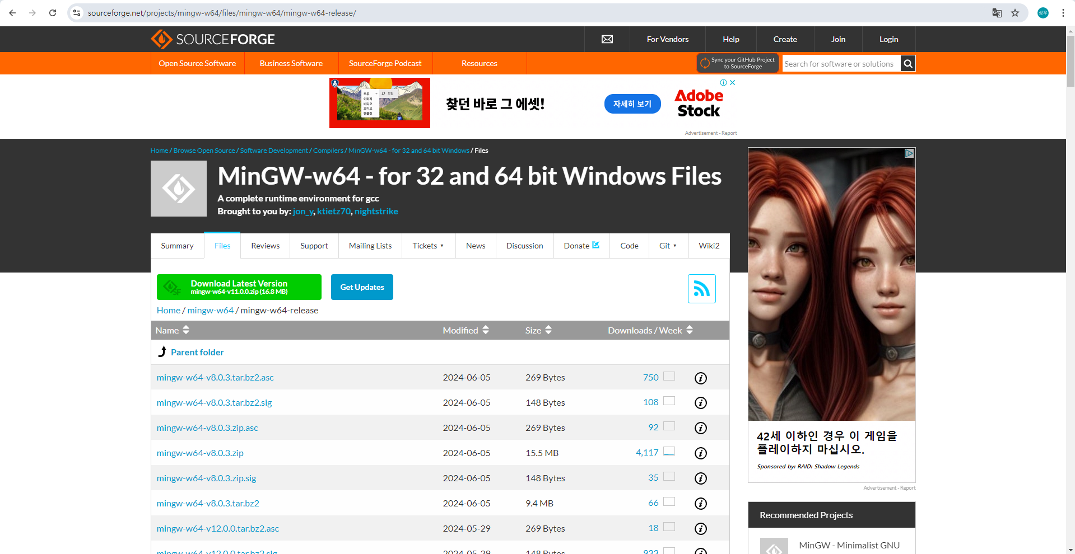Image resolution: width=1075 pixels, height=554 pixels.
Task: Click the SourceForge logo
Action: pos(213,39)
